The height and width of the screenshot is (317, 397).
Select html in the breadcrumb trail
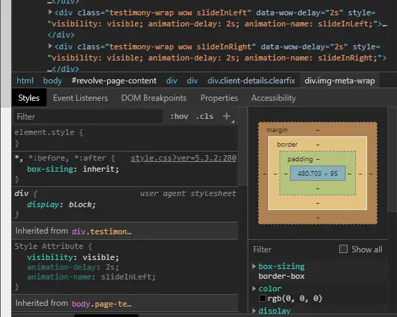tap(25, 81)
